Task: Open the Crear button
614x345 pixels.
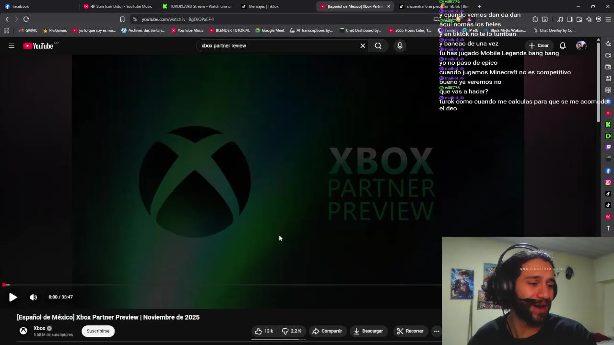Action: coord(539,46)
